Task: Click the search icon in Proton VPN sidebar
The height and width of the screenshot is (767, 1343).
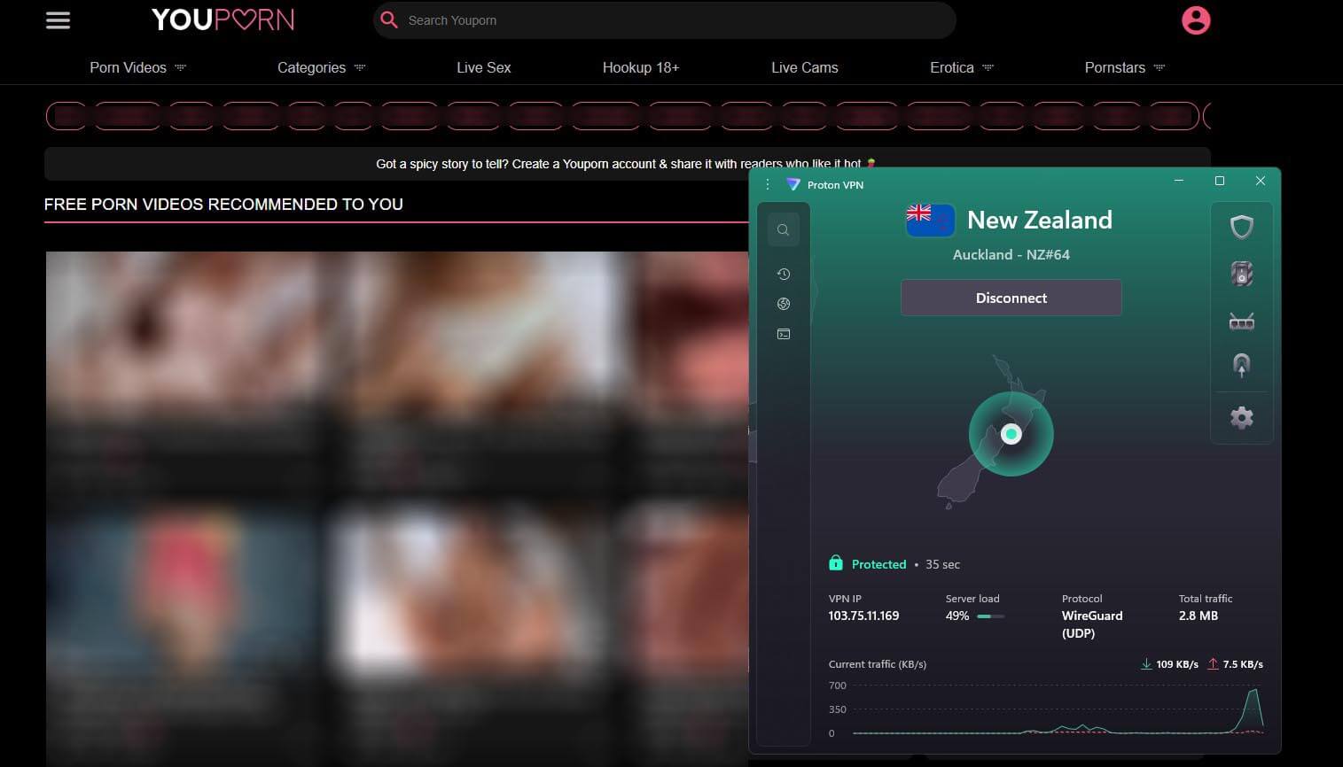Action: 783,230
